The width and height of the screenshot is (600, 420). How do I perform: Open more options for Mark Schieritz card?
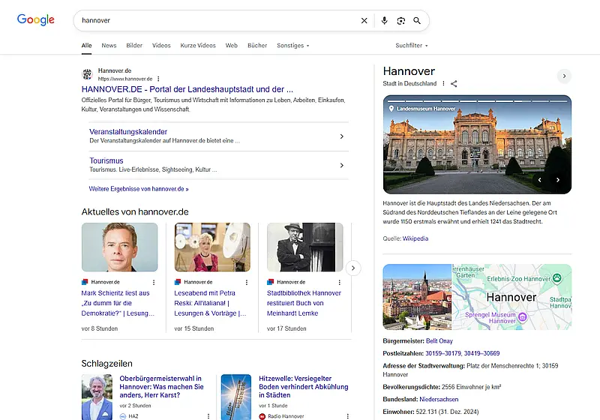click(154, 282)
